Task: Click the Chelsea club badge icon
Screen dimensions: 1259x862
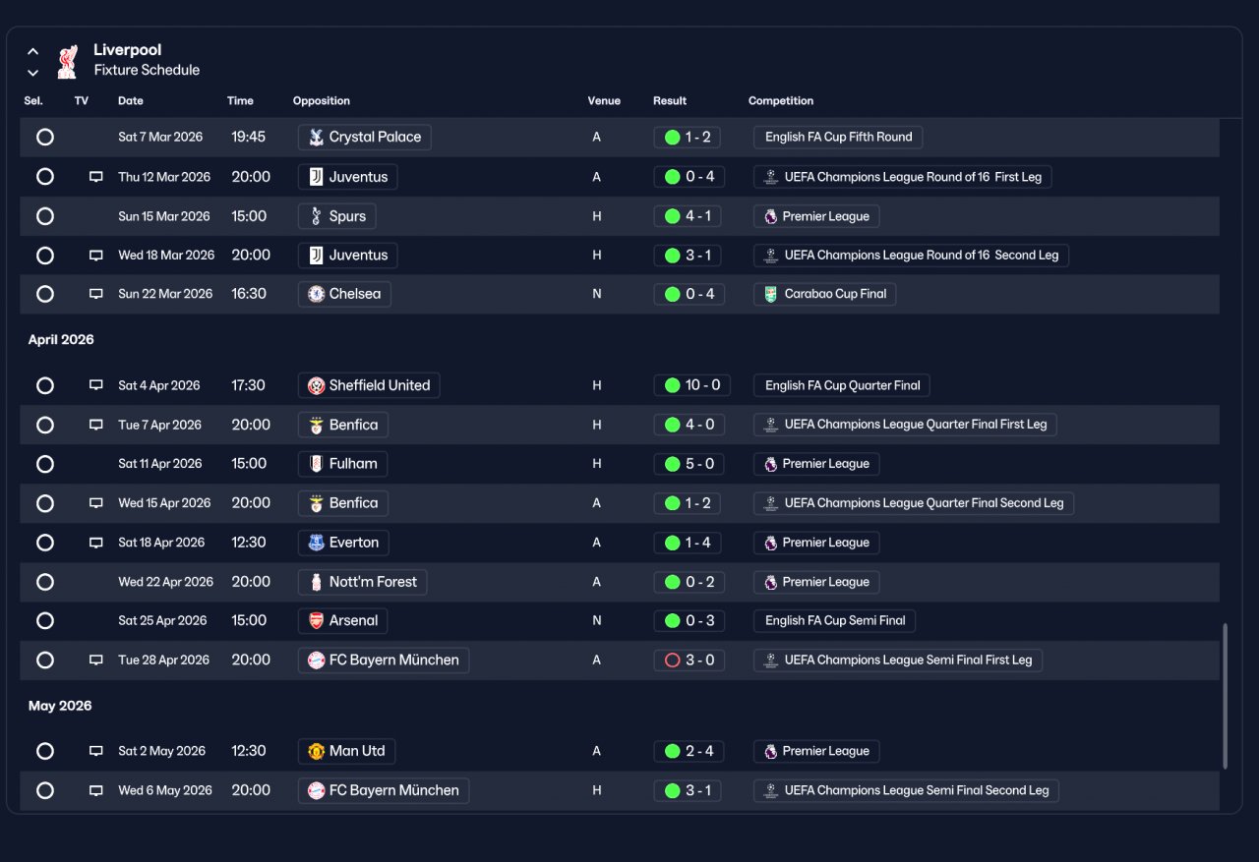Action: coord(316,294)
